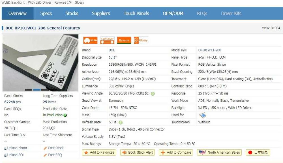Viewport: 283px width, 163px height.
Task: Go to the Suppliers tab
Action: pyautogui.click(x=101, y=13)
